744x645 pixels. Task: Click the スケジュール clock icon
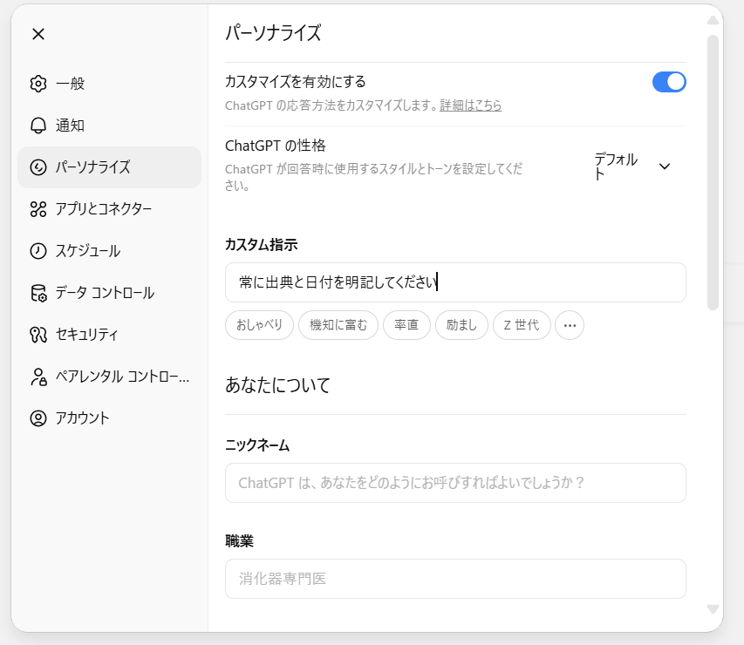[38, 251]
